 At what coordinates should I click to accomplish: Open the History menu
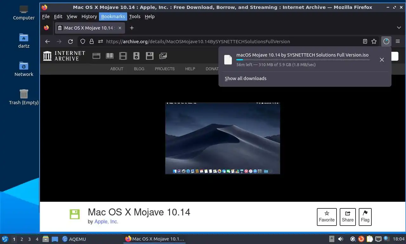click(89, 17)
